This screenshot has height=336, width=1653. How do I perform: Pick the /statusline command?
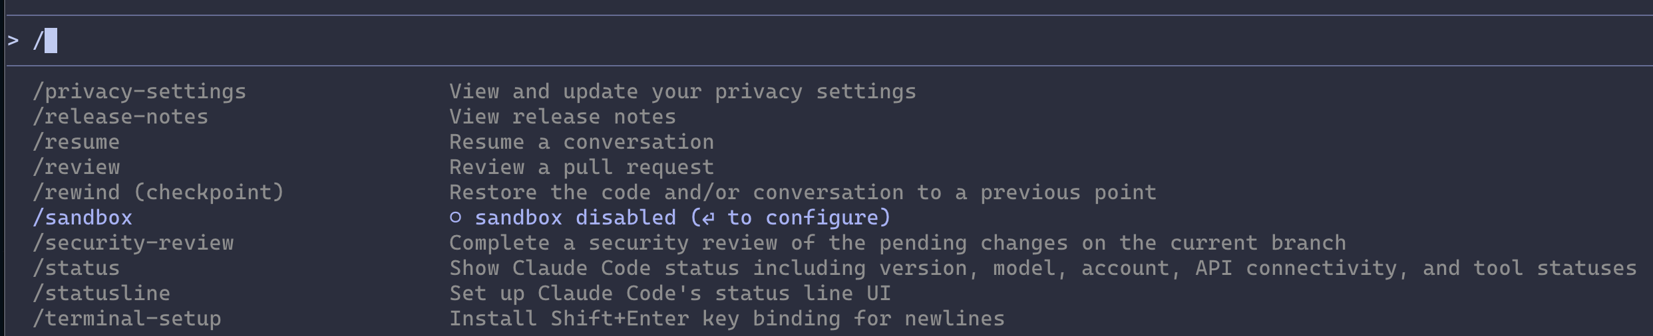click(x=101, y=294)
